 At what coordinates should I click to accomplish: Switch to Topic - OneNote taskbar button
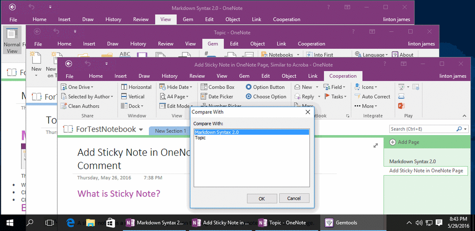coord(287,223)
